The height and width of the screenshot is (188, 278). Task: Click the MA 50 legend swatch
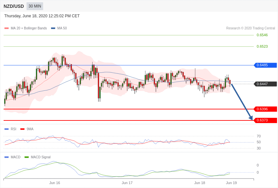[53, 28]
